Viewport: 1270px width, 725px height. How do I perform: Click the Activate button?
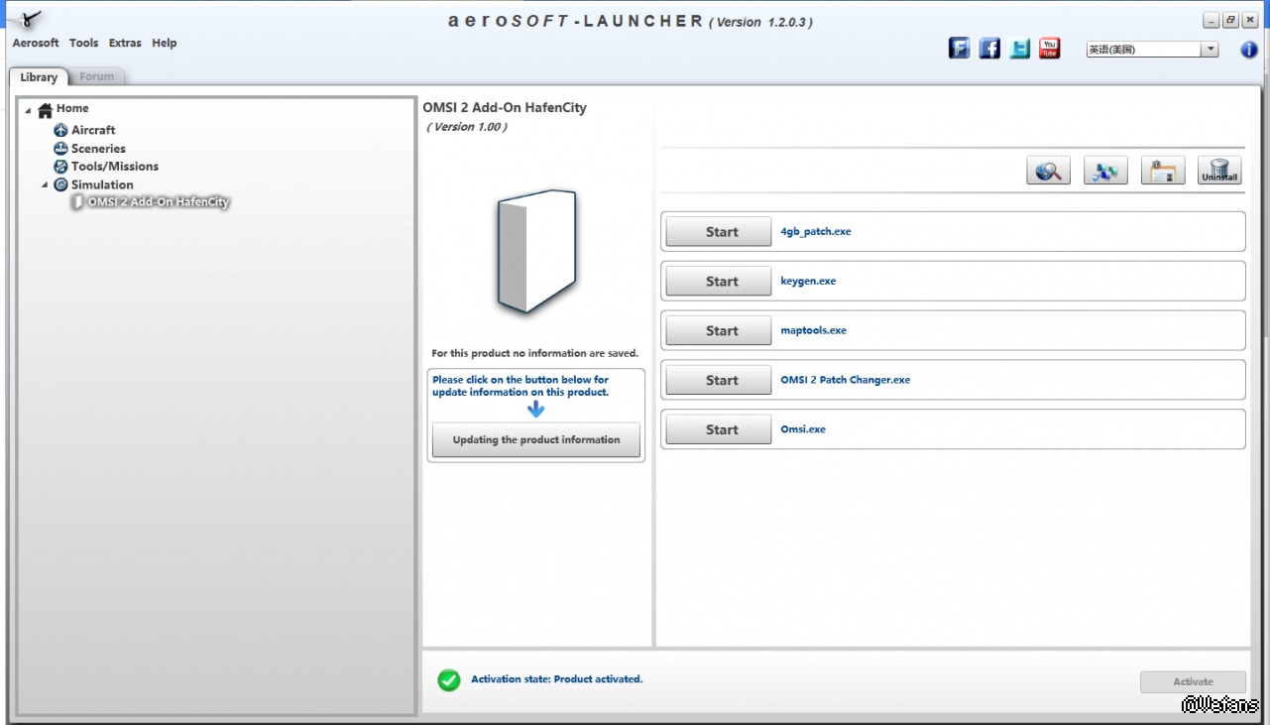[1193, 682]
